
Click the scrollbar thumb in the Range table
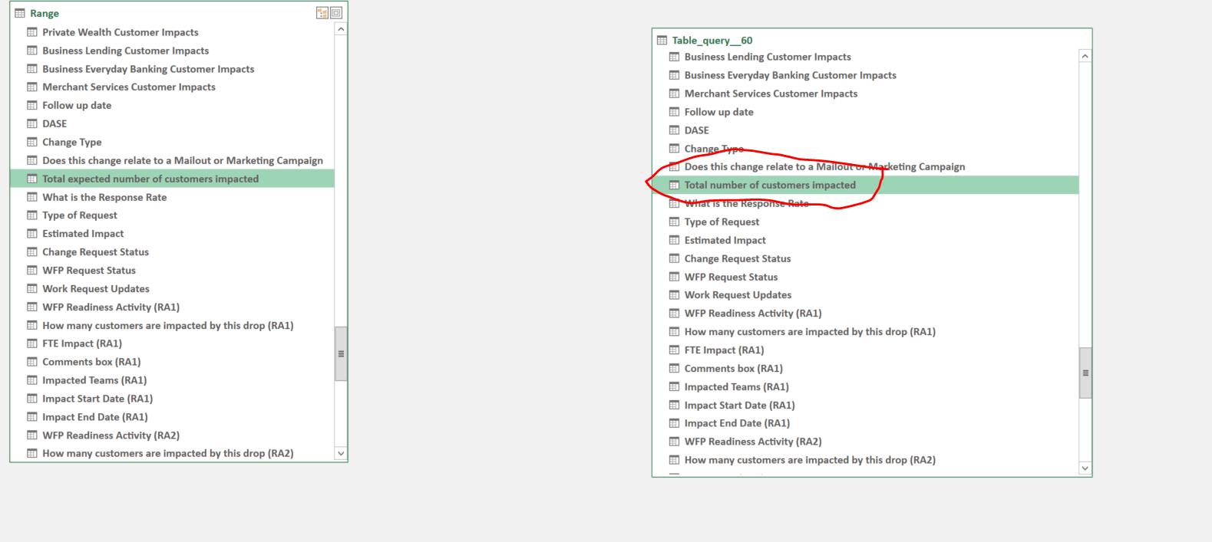pos(341,353)
